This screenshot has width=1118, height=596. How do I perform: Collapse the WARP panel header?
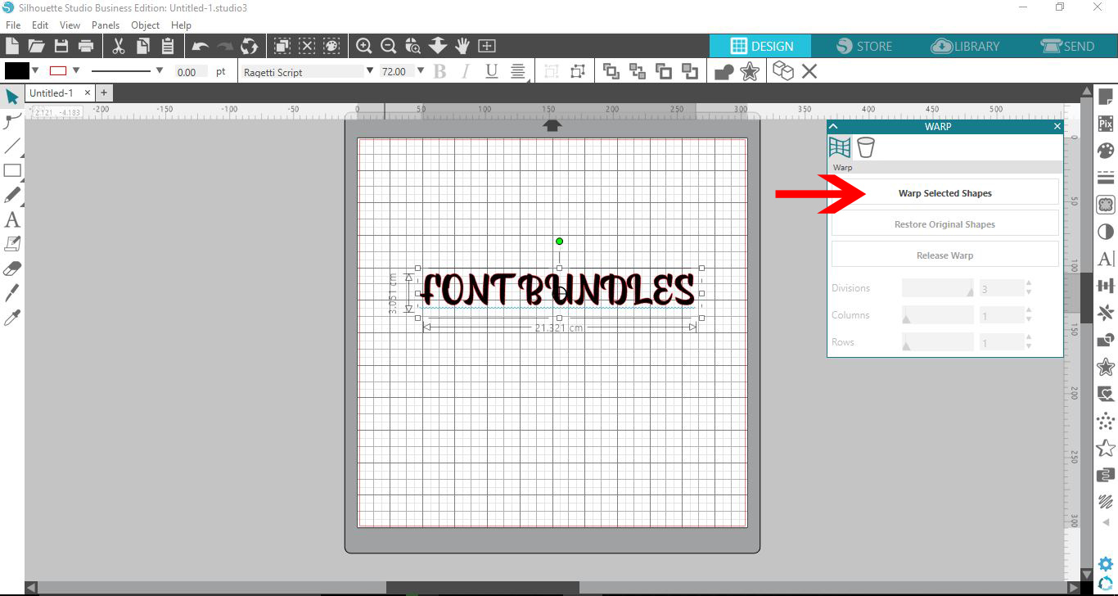tap(833, 126)
